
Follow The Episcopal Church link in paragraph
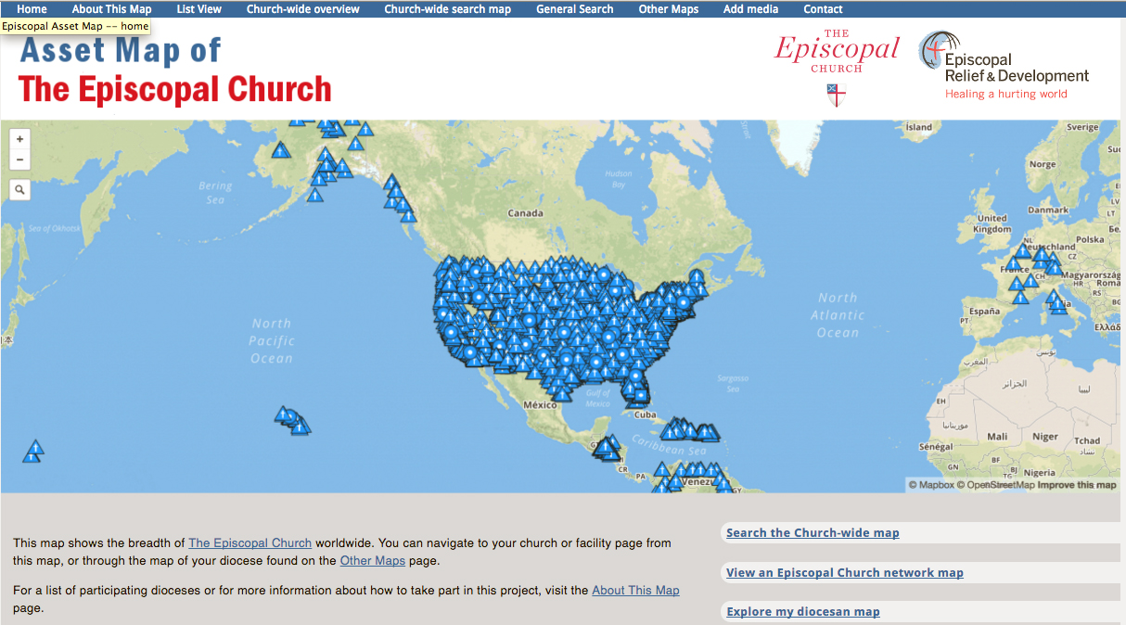[x=250, y=542]
